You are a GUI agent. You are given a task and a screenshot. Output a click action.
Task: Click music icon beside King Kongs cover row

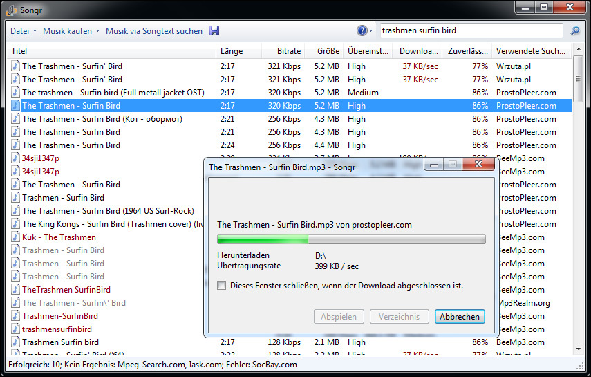tap(15, 224)
